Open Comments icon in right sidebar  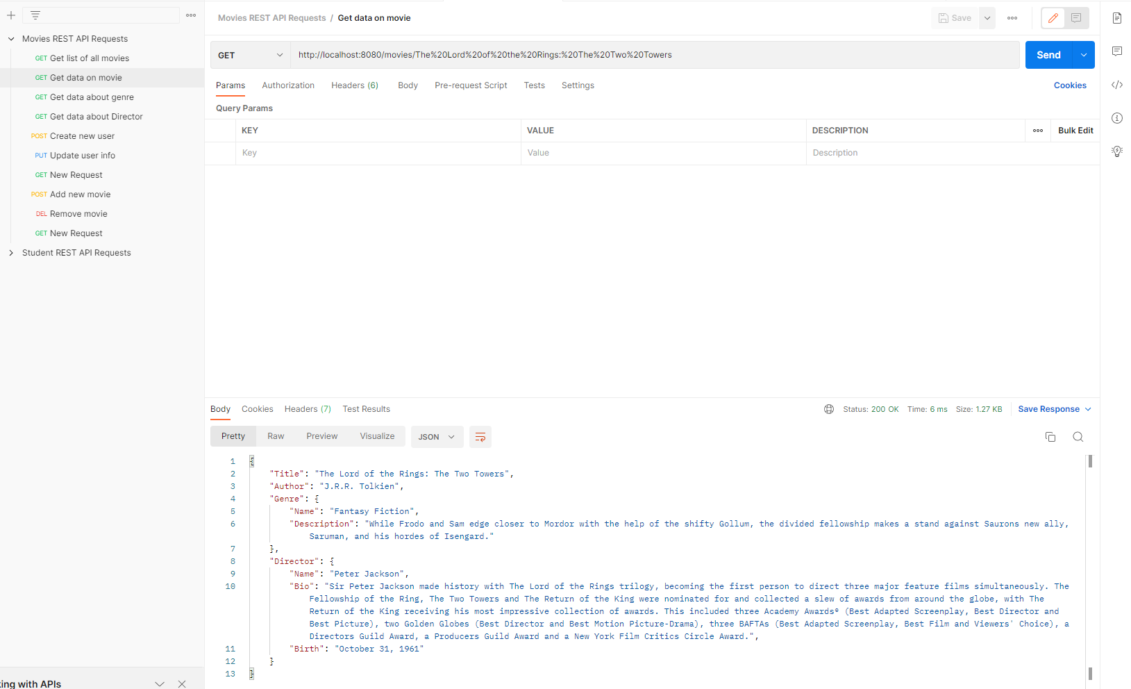1117,51
